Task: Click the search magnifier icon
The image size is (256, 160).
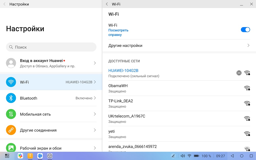Action: click(11, 47)
